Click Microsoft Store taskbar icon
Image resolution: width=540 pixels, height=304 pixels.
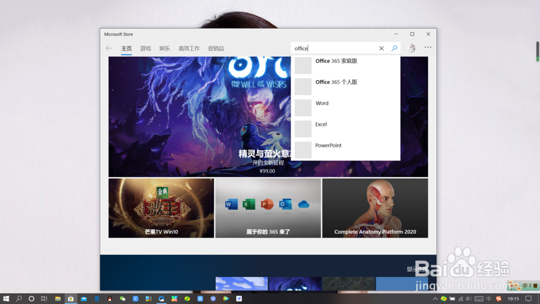point(71,299)
